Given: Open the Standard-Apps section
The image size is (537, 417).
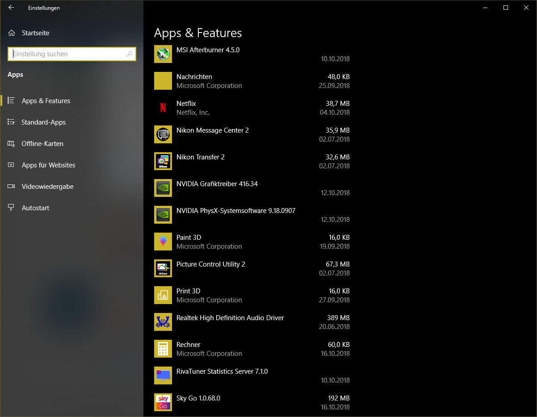Looking at the screenshot, I should click(x=71, y=122).
